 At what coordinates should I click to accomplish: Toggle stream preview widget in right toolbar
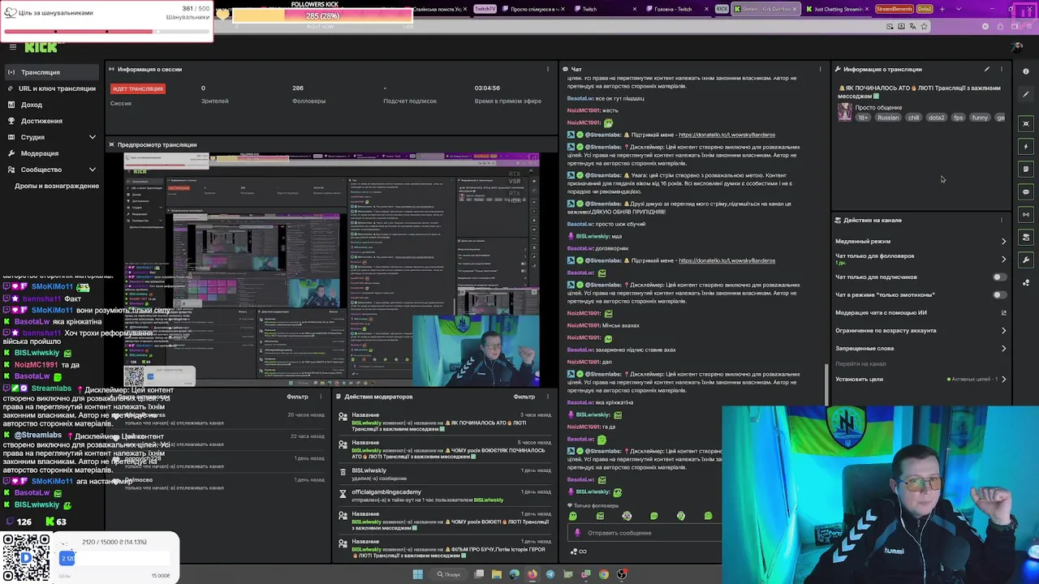click(x=1026, y=124)
